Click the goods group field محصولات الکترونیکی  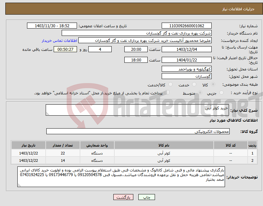(138, 132)
